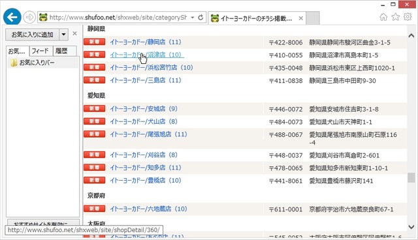This screenshot has width=418, height=240.
Task: Open the 三島店 (11) store link
Action: click(x=146, y=80)
